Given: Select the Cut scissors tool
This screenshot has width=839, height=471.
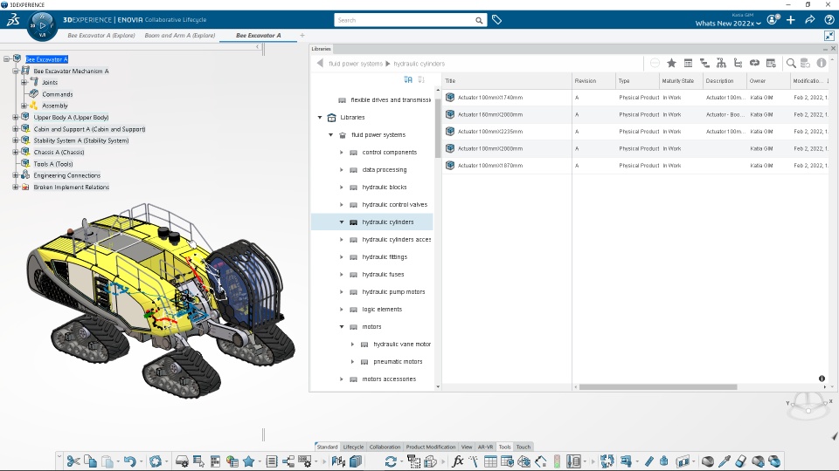Looking at the screenshot, I should pos(73,461).
